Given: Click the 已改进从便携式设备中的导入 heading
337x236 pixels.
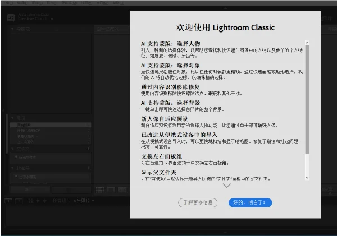Looking at the screenshot, I should pos(179,135).
